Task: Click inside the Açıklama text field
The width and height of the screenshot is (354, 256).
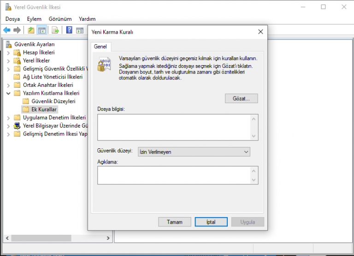Action: click(173, 175)
